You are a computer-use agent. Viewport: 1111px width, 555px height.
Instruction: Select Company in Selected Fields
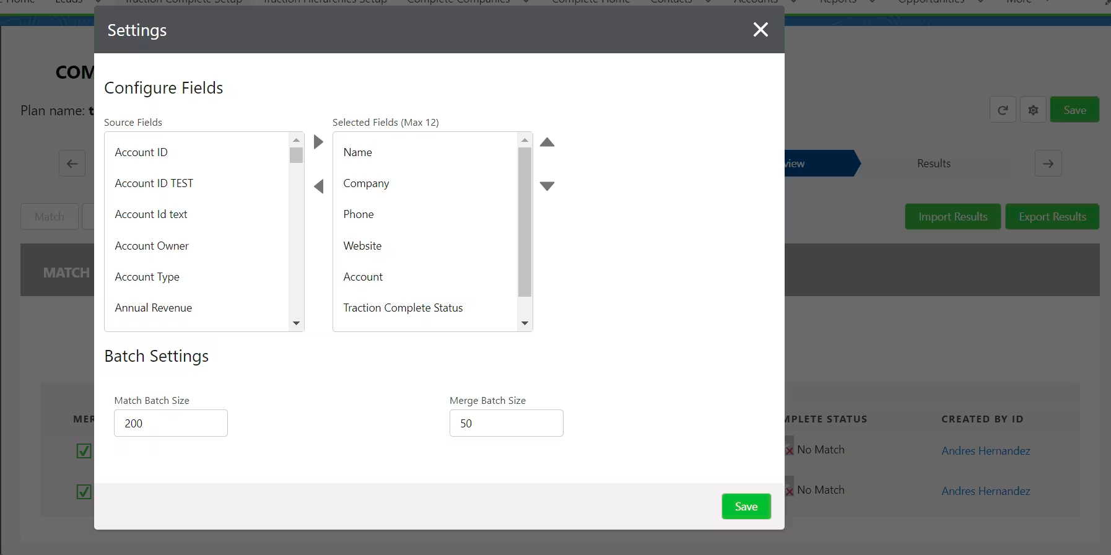point(425,183)
